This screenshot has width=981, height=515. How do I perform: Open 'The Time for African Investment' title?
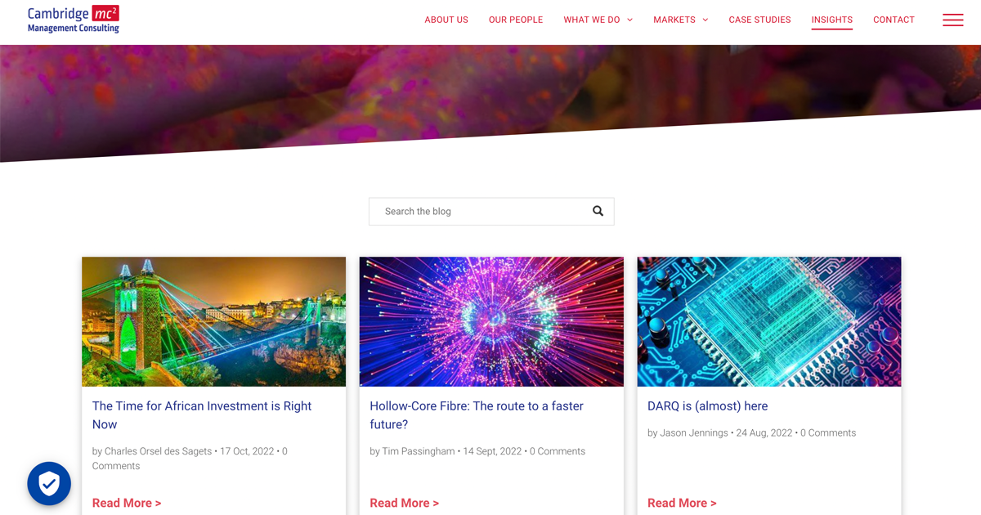(202, 415)
